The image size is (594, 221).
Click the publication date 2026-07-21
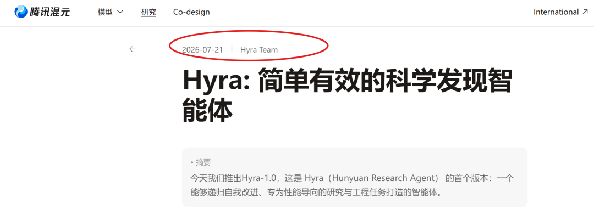[x=202, y=49]
